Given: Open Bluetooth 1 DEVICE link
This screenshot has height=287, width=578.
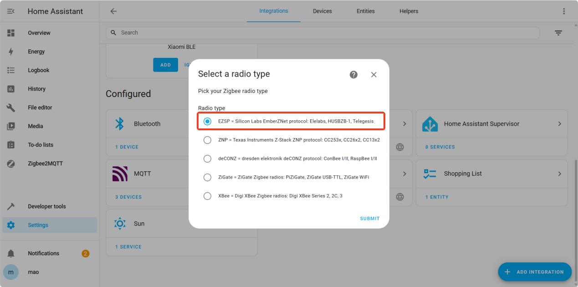Looking at the screenshot, I should (x=127, y=147).
